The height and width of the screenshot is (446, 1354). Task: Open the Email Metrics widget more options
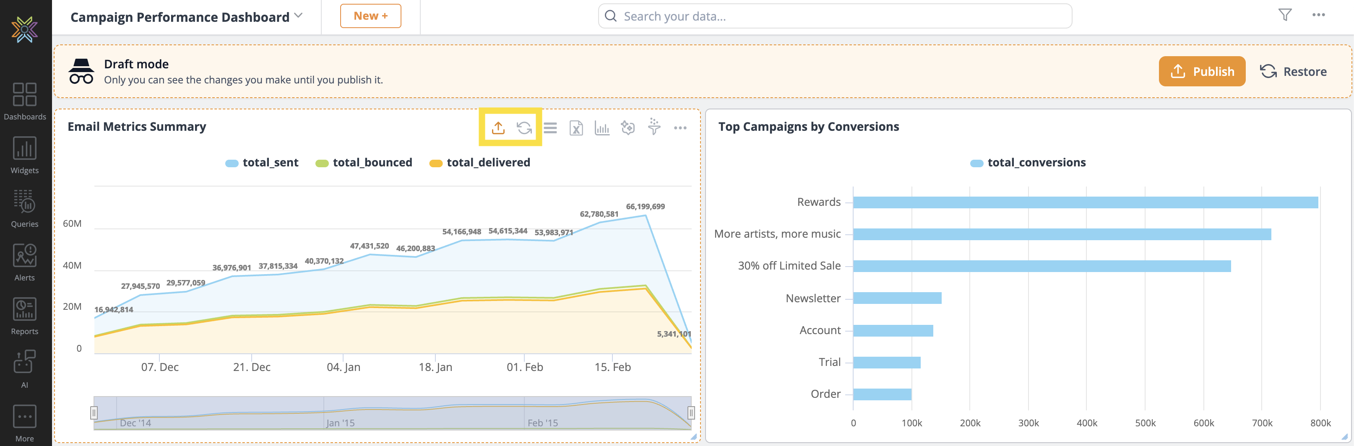tap(680, 128)
